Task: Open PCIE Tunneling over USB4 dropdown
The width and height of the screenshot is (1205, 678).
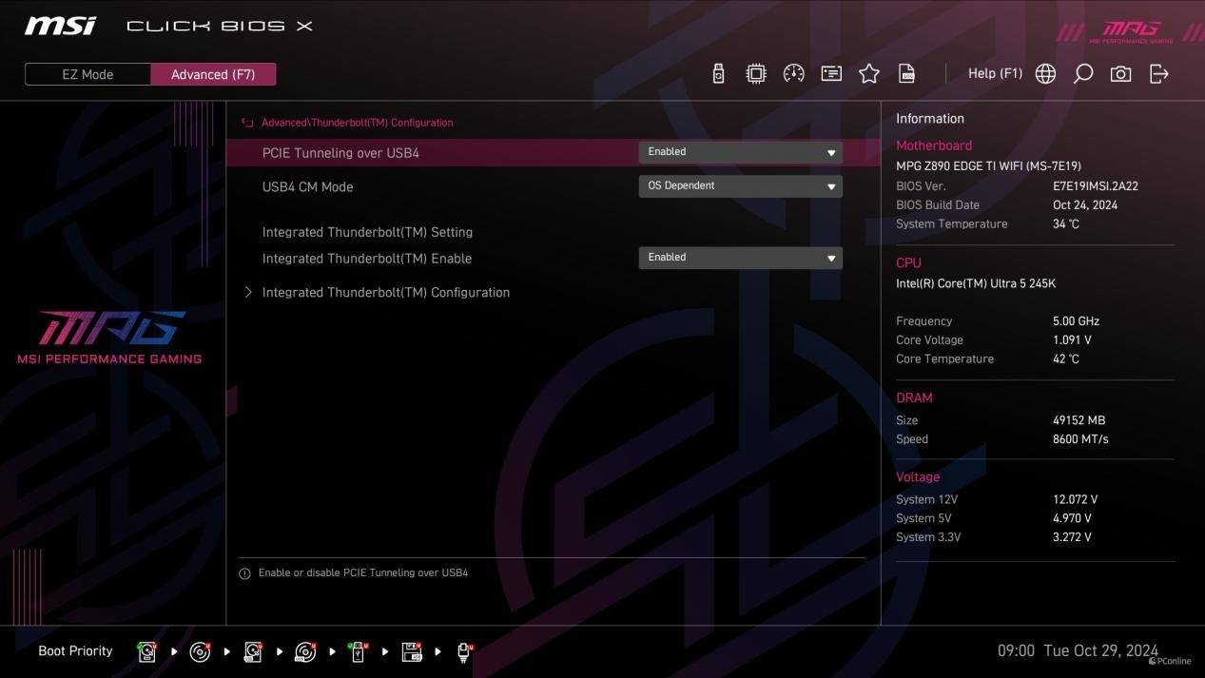Action: tap(740, 152)
